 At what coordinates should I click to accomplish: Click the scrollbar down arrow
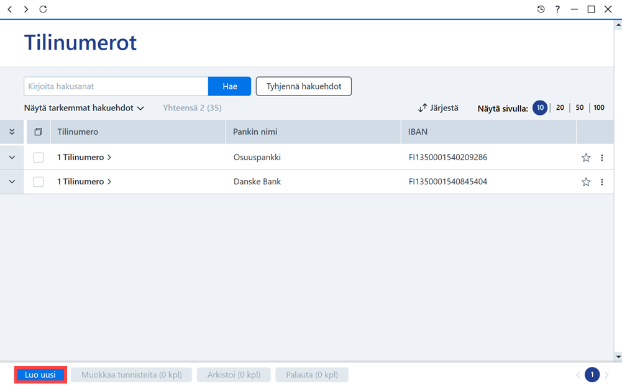tap(618, 357)
